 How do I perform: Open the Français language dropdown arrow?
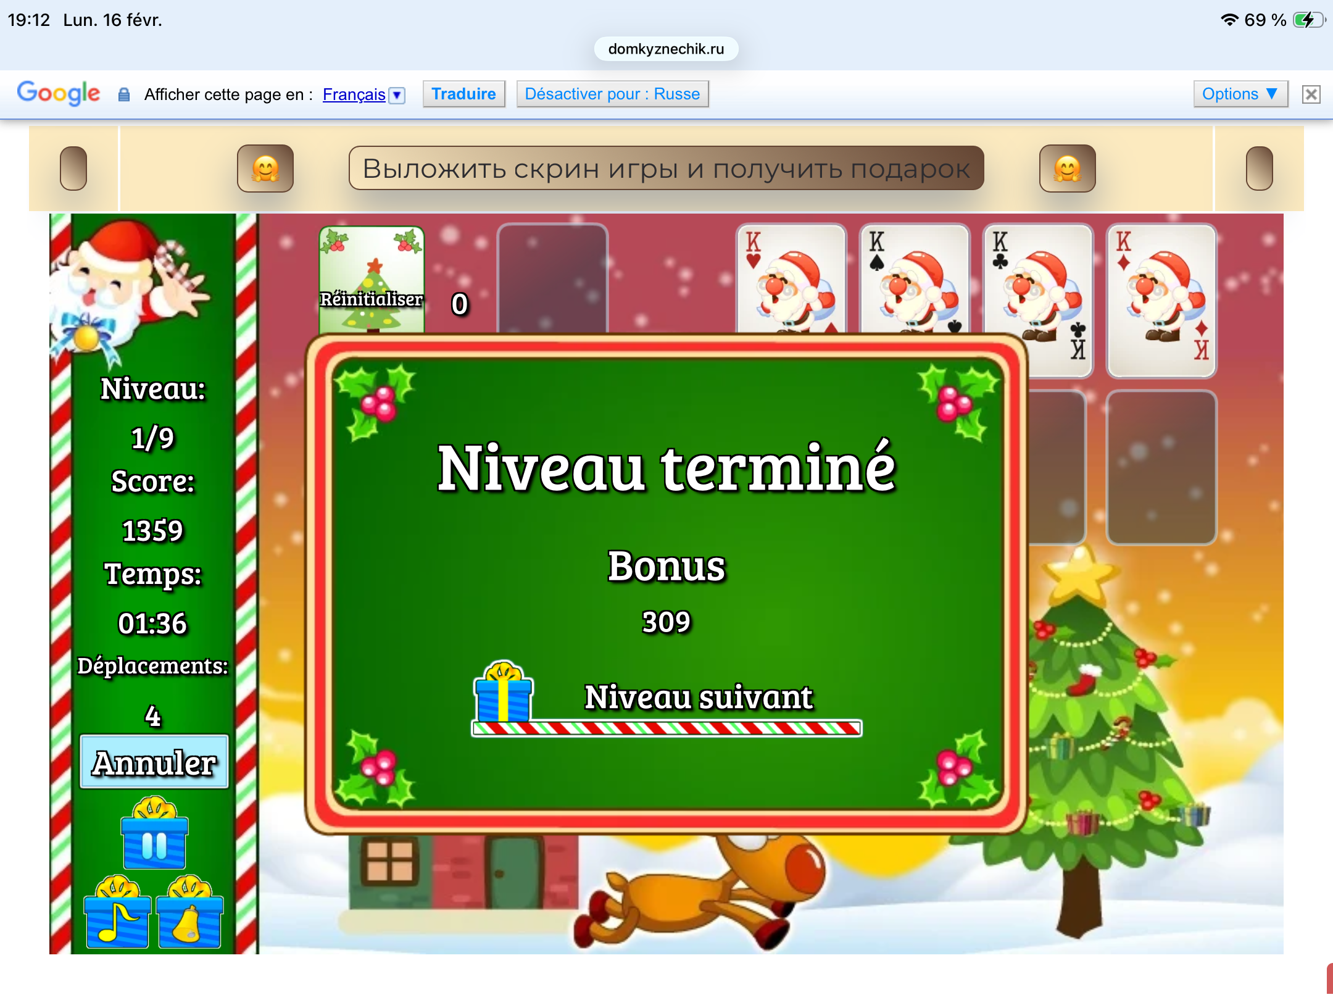[397, 95]
